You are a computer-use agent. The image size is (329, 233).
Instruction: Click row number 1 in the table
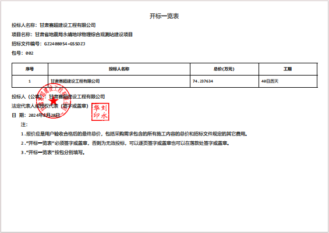[x=30, y=81]
